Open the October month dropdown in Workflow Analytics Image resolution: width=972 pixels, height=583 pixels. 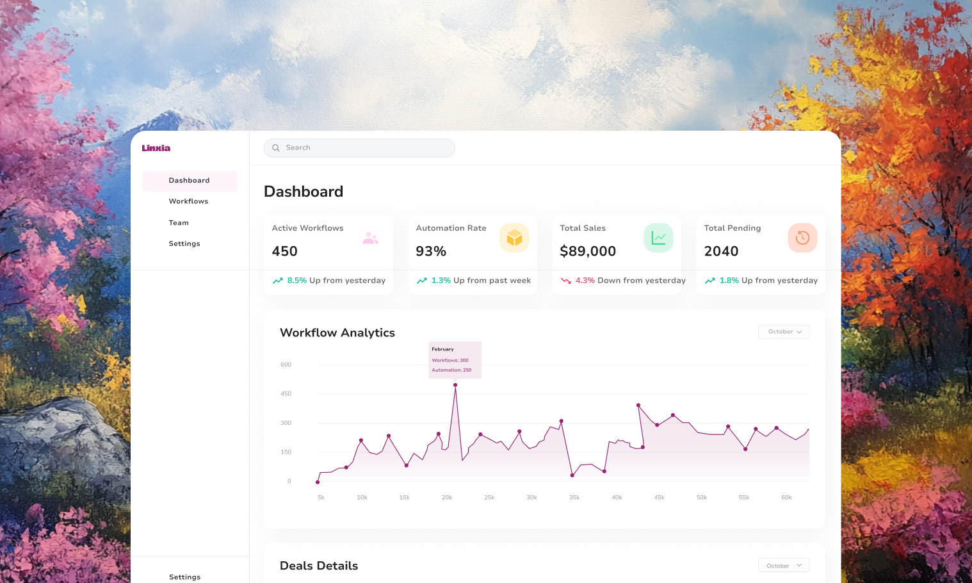coord(783,331)
